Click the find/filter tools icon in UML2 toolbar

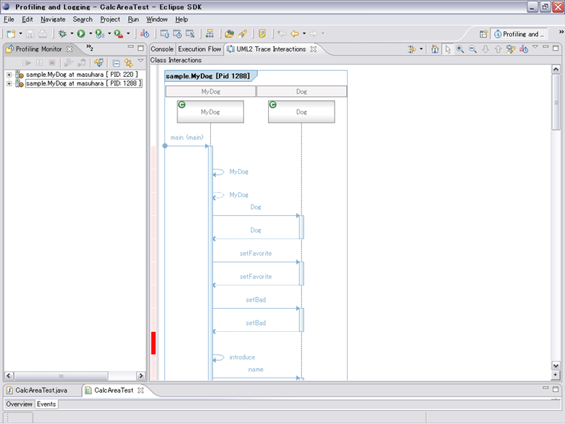[511, 49]
